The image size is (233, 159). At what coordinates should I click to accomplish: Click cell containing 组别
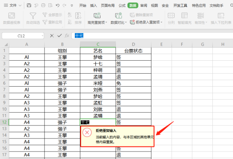(62, 51)
